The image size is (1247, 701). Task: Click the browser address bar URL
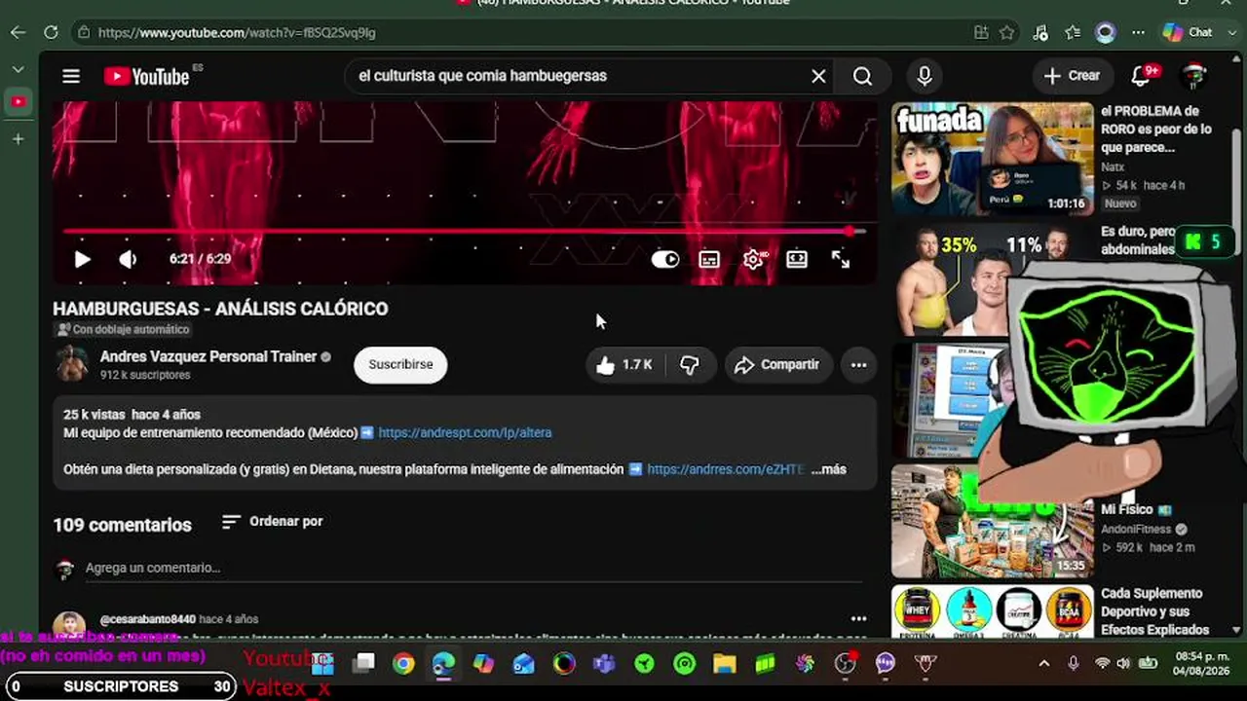point(237,32)
